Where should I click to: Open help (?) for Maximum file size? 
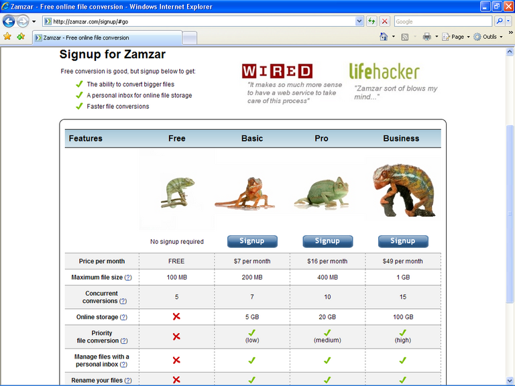tap(128, 277)
